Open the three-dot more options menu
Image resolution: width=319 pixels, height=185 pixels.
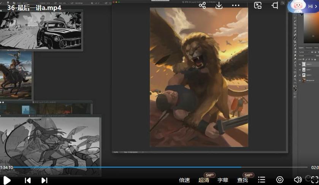[236, 5]
